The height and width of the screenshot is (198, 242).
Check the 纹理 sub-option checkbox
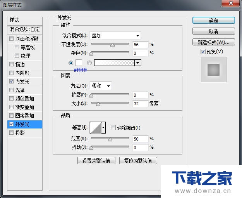[17, 56]
